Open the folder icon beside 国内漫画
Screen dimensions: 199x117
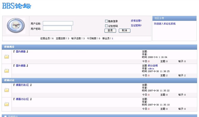click(x=7, y=57)
